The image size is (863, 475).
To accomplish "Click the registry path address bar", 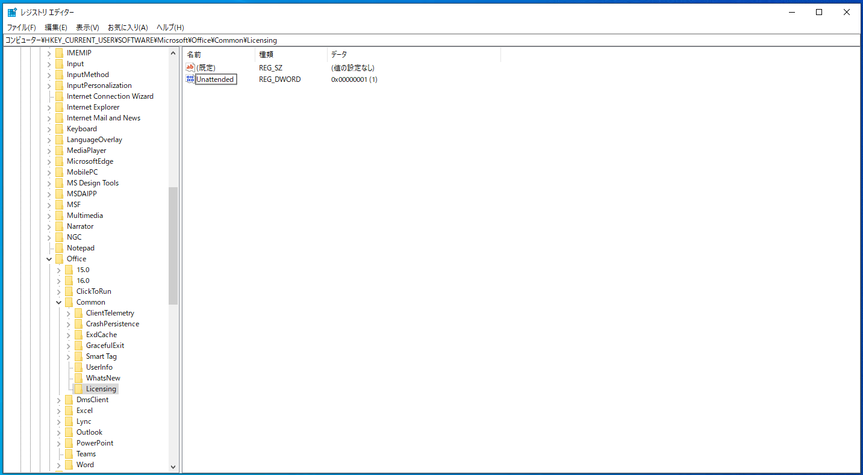I will 431,40.
